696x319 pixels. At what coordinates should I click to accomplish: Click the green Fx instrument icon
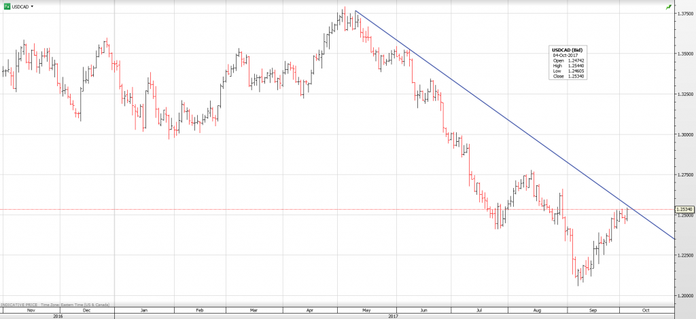tap(6, 5)
